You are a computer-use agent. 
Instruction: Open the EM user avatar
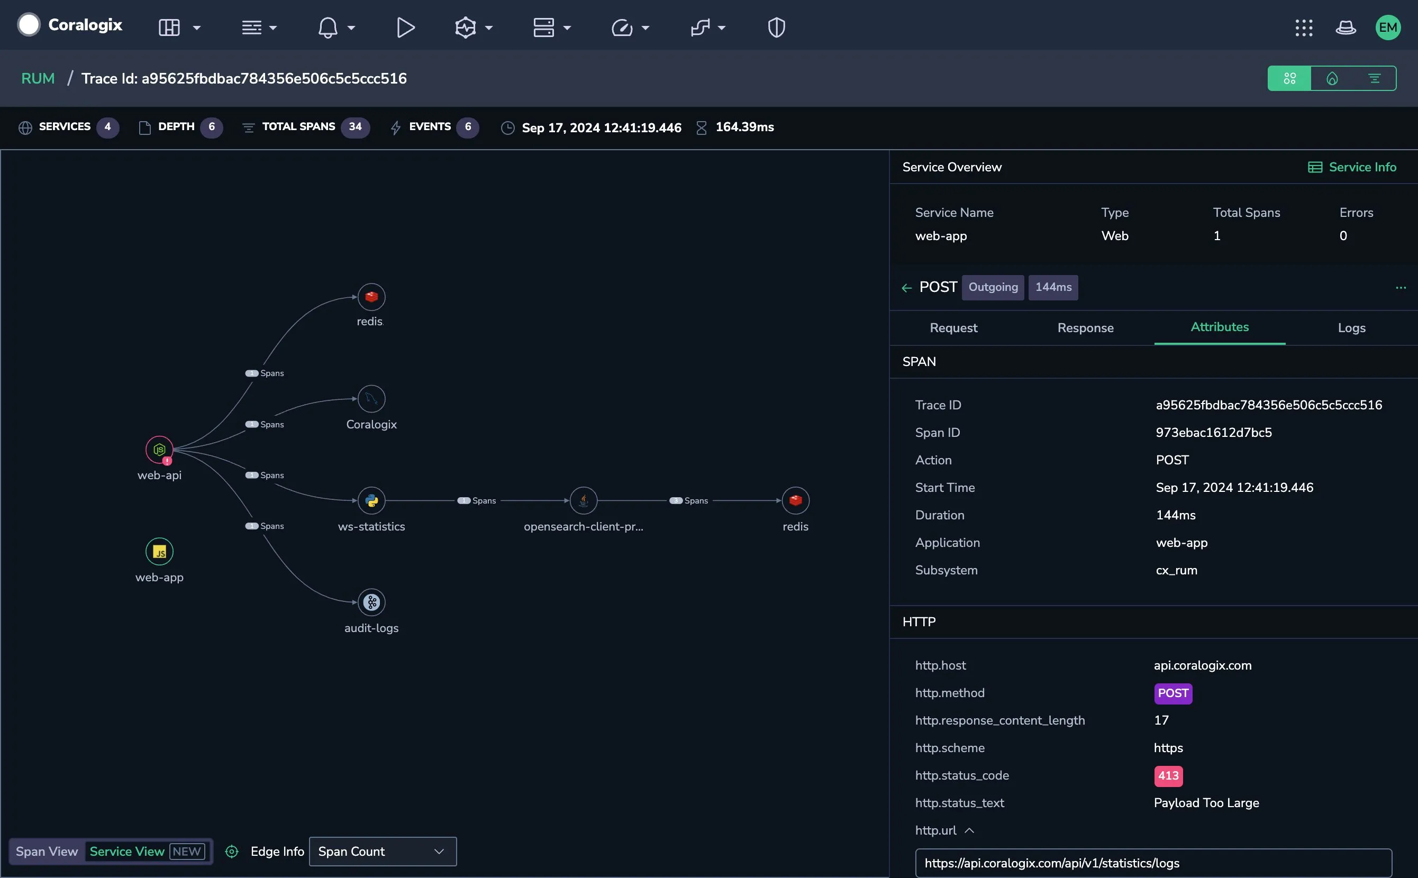click(1388, 28)
